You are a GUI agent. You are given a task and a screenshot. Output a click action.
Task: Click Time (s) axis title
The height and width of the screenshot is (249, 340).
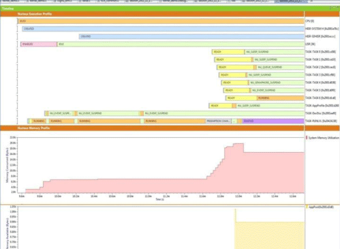(159, 199)
